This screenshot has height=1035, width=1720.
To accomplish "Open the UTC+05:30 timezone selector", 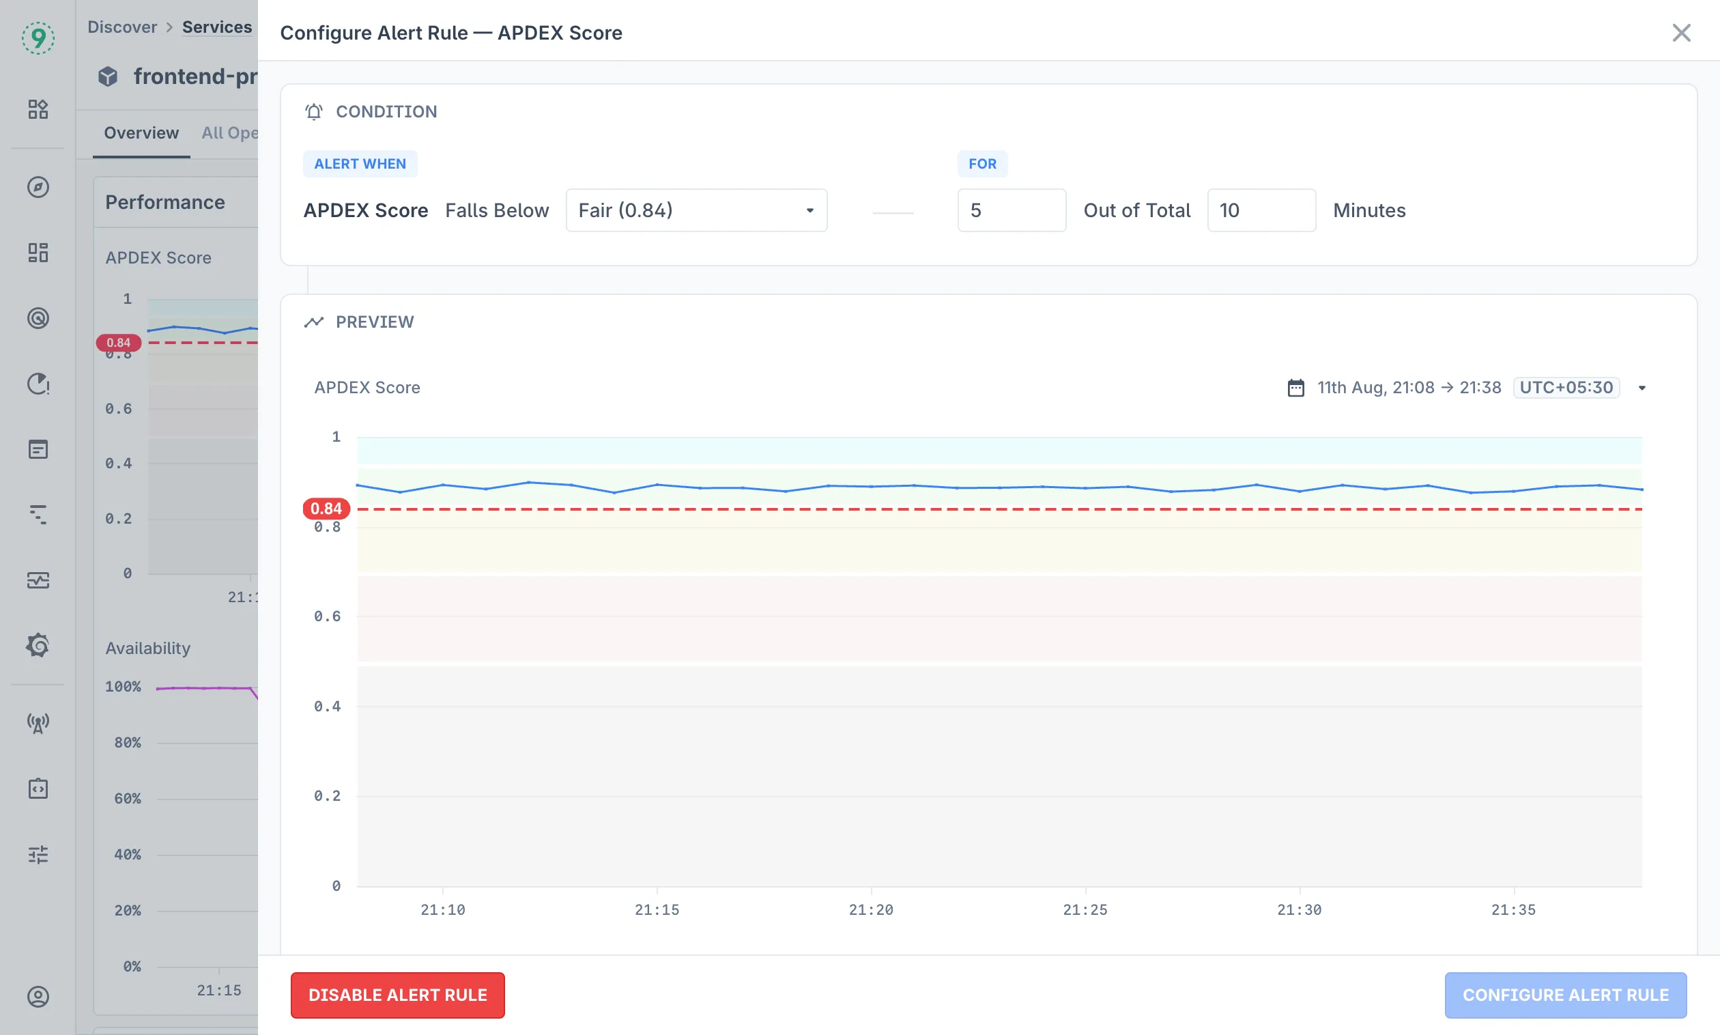I will coord(1566,388).
